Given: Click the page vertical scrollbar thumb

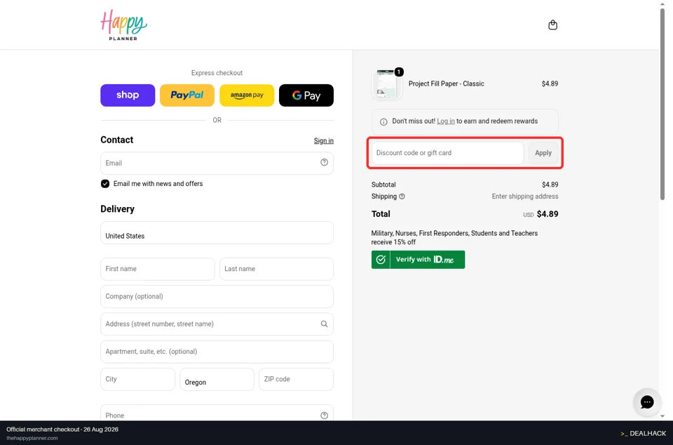Looking at the screenshot, I should (662, 103).
